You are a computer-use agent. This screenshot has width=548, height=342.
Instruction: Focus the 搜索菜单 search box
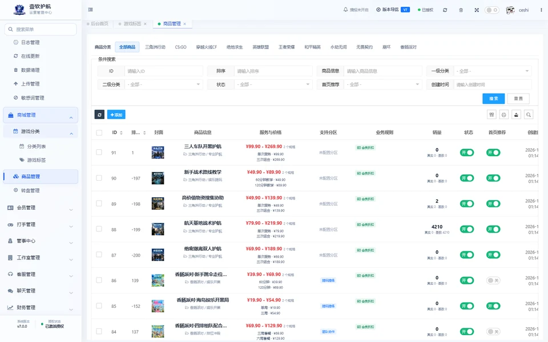coord(41,29)
